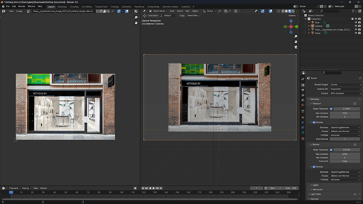Viewport: 363px width, 204px height.
Task: Pin the Scene properties panel
Action: click(360, 78)
